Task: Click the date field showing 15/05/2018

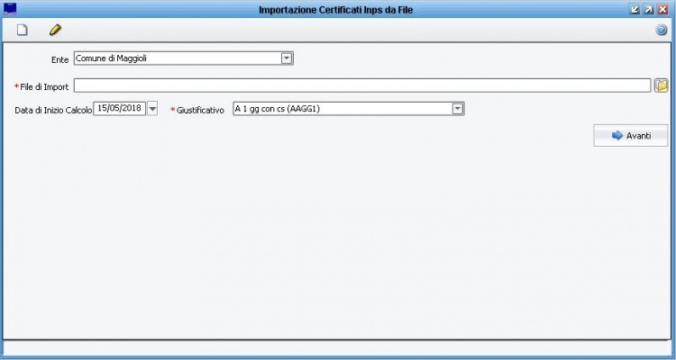Action: pos(120,109)
